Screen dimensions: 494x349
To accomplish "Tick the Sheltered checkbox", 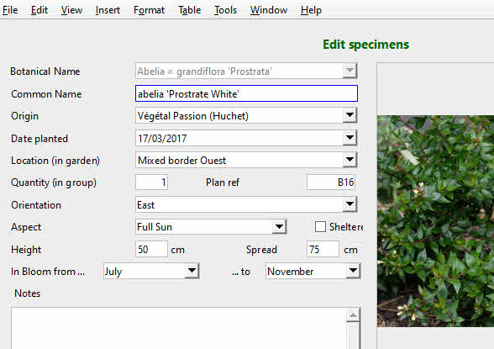I will click(x=320, y=227).
